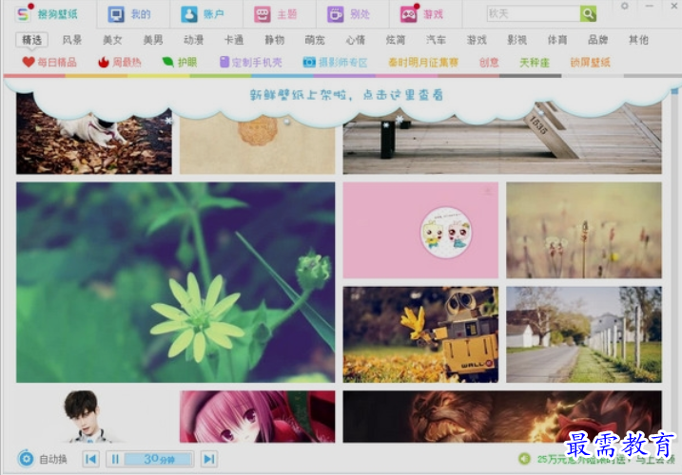682x475 pixels.
Task: Select the 动漫 category
Action: pos(193,40)
